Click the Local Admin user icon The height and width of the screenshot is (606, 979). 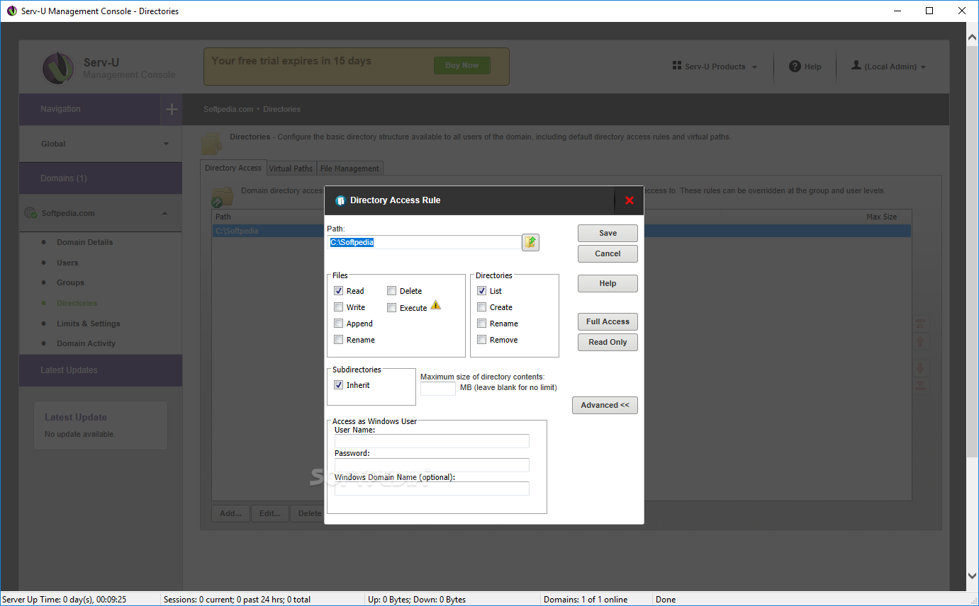[x=856, y=65]
